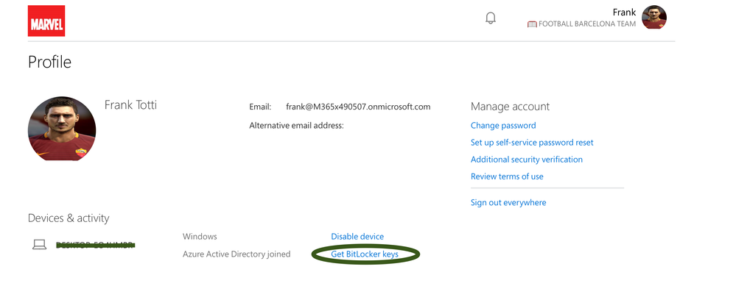Image resolution: width=736 pixels, height=286 pixels.
Task: Open Review terms of use link
Action: coord(507,176)
